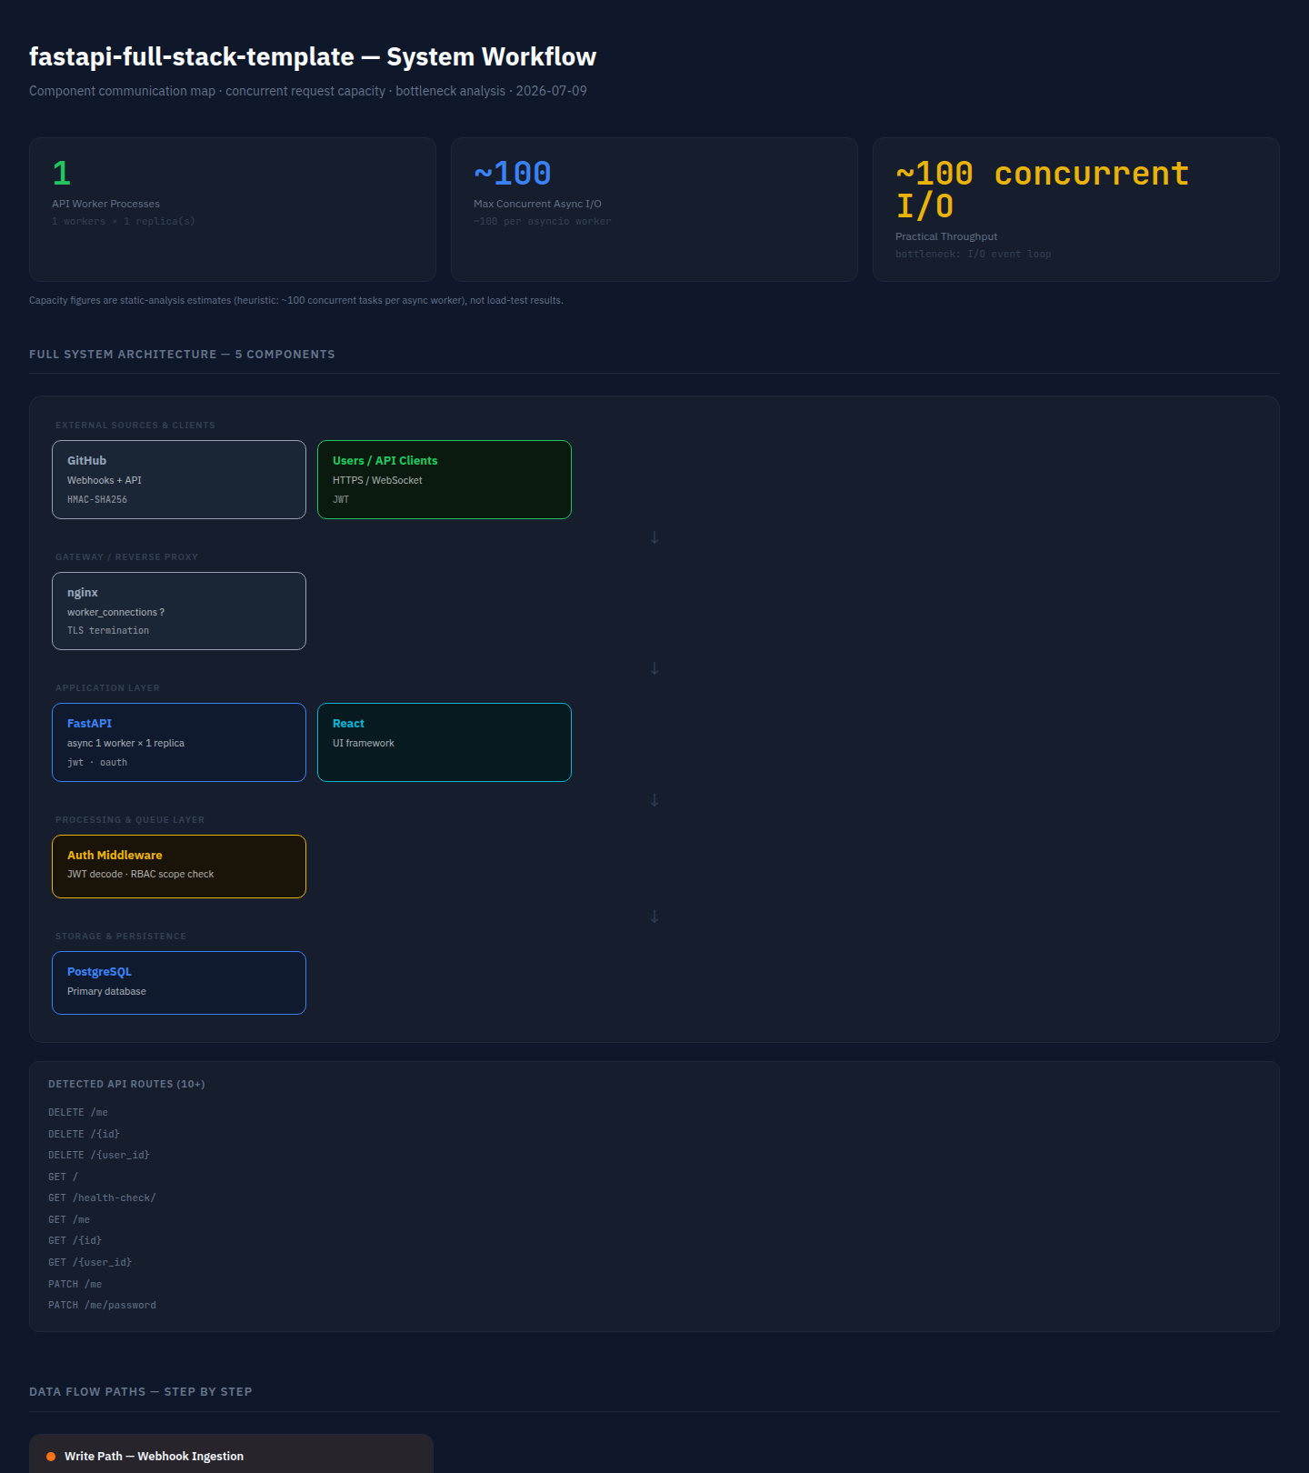The width and height of the screenshot is (1309, 1473).
Task: Click the GitHub component card
Action: pos(179,479)
